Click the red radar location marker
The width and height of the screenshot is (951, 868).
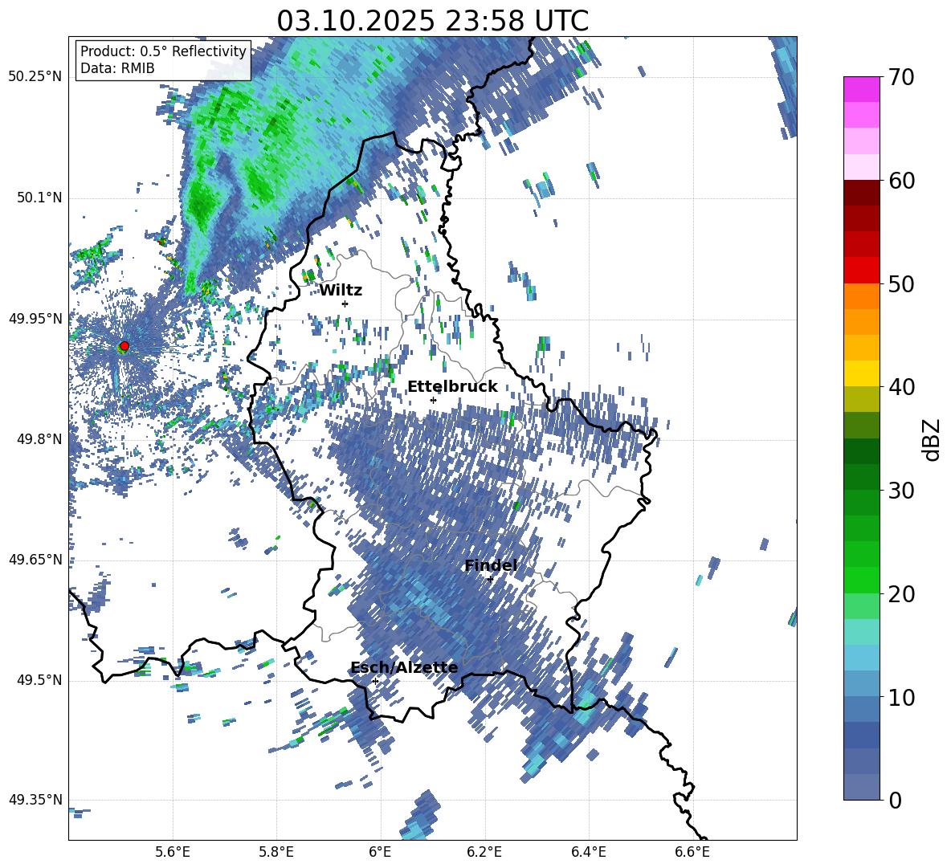(x=124, y=346)
